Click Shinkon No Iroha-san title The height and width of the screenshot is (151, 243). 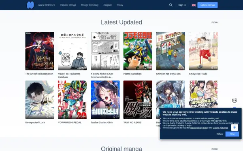tap(168, 74)
